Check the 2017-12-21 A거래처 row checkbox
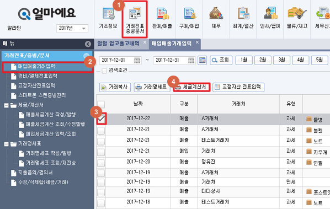The image size is (330, 209). (101, 131)
